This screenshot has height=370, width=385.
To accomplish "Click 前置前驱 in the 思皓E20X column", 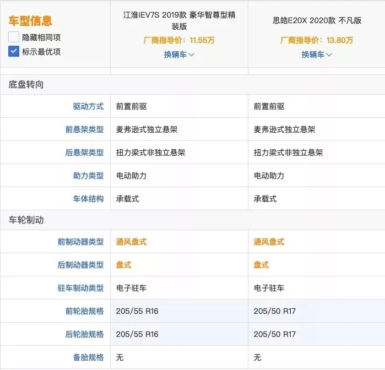I will [x=269, y=106].
